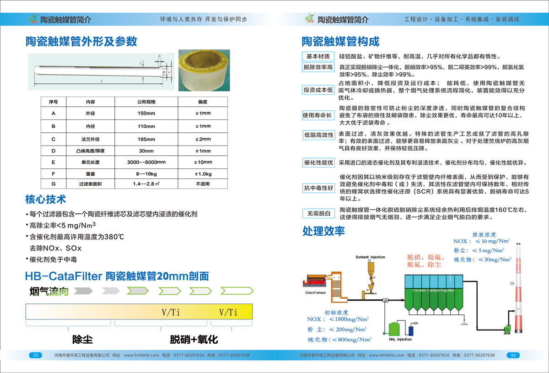This screenshot has height=373, width=549.
Task: Select the 脱除效率高 label box
Action: pos(318,67)
